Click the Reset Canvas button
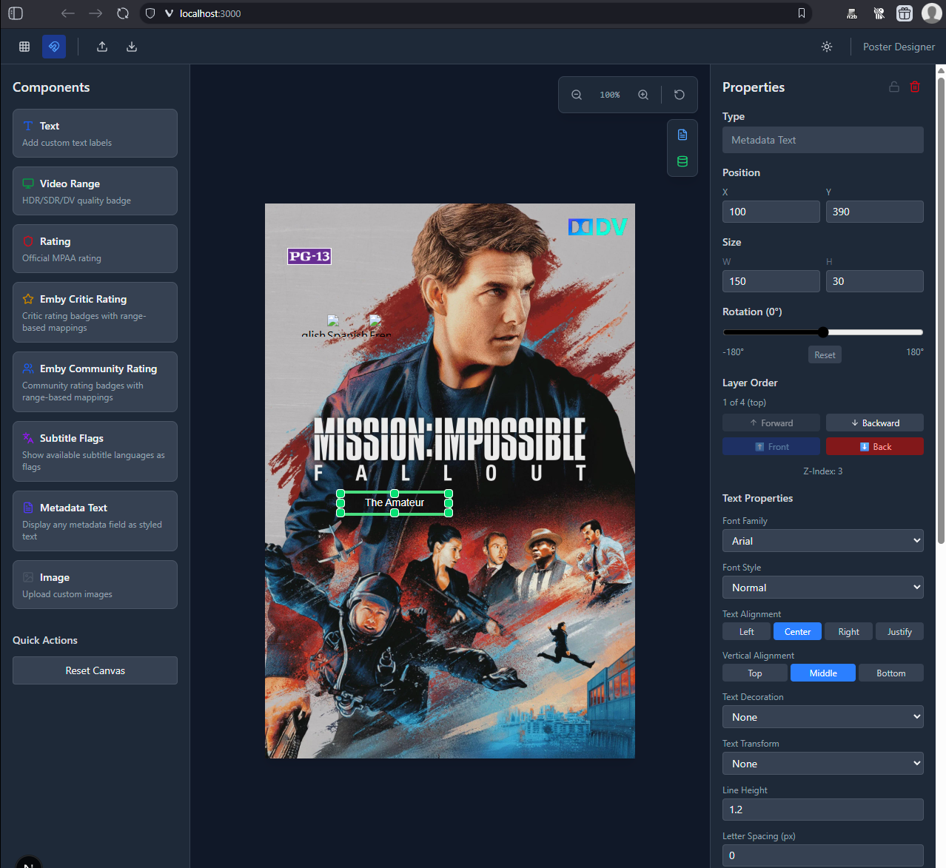The width and height of the screenshot is (946, 868). (x=95, y=670)
